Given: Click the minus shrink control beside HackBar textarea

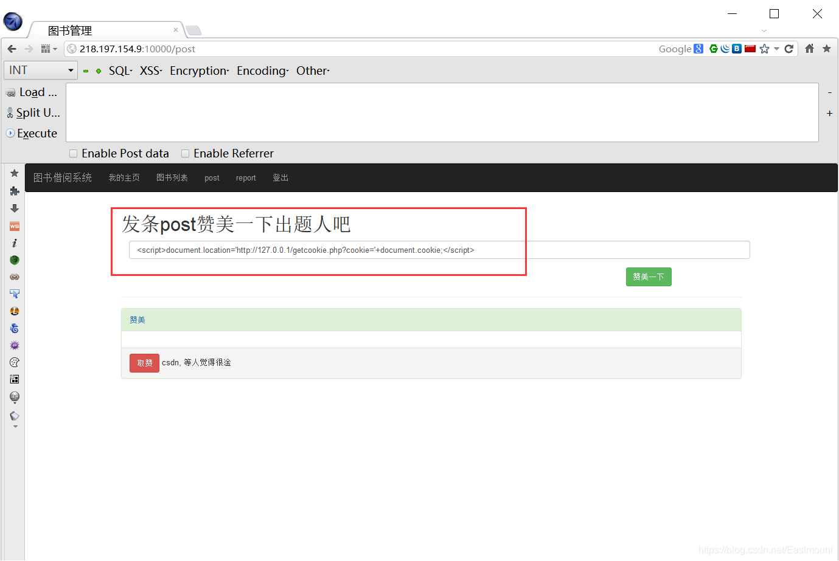Looking at the screenshot, I should [x=830, y=92].
